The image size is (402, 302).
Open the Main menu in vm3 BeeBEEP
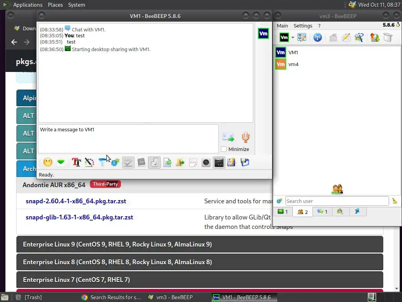tap(282, 26)
